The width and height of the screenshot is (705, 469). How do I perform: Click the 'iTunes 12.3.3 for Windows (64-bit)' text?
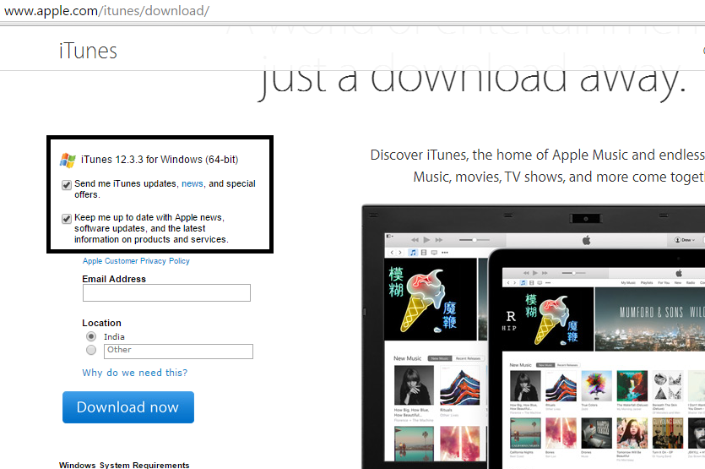pos(160,160)
